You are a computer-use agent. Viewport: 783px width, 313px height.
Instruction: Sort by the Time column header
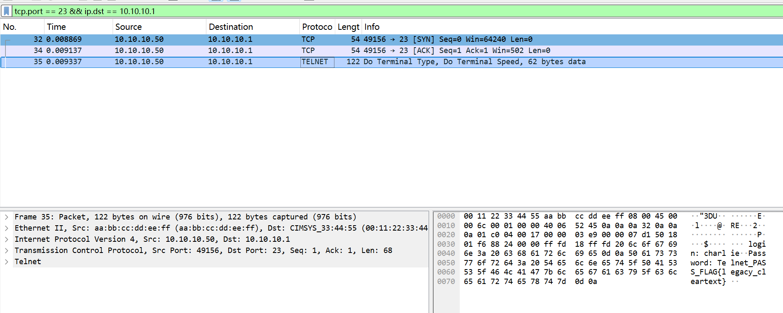(x=78, y=27)
